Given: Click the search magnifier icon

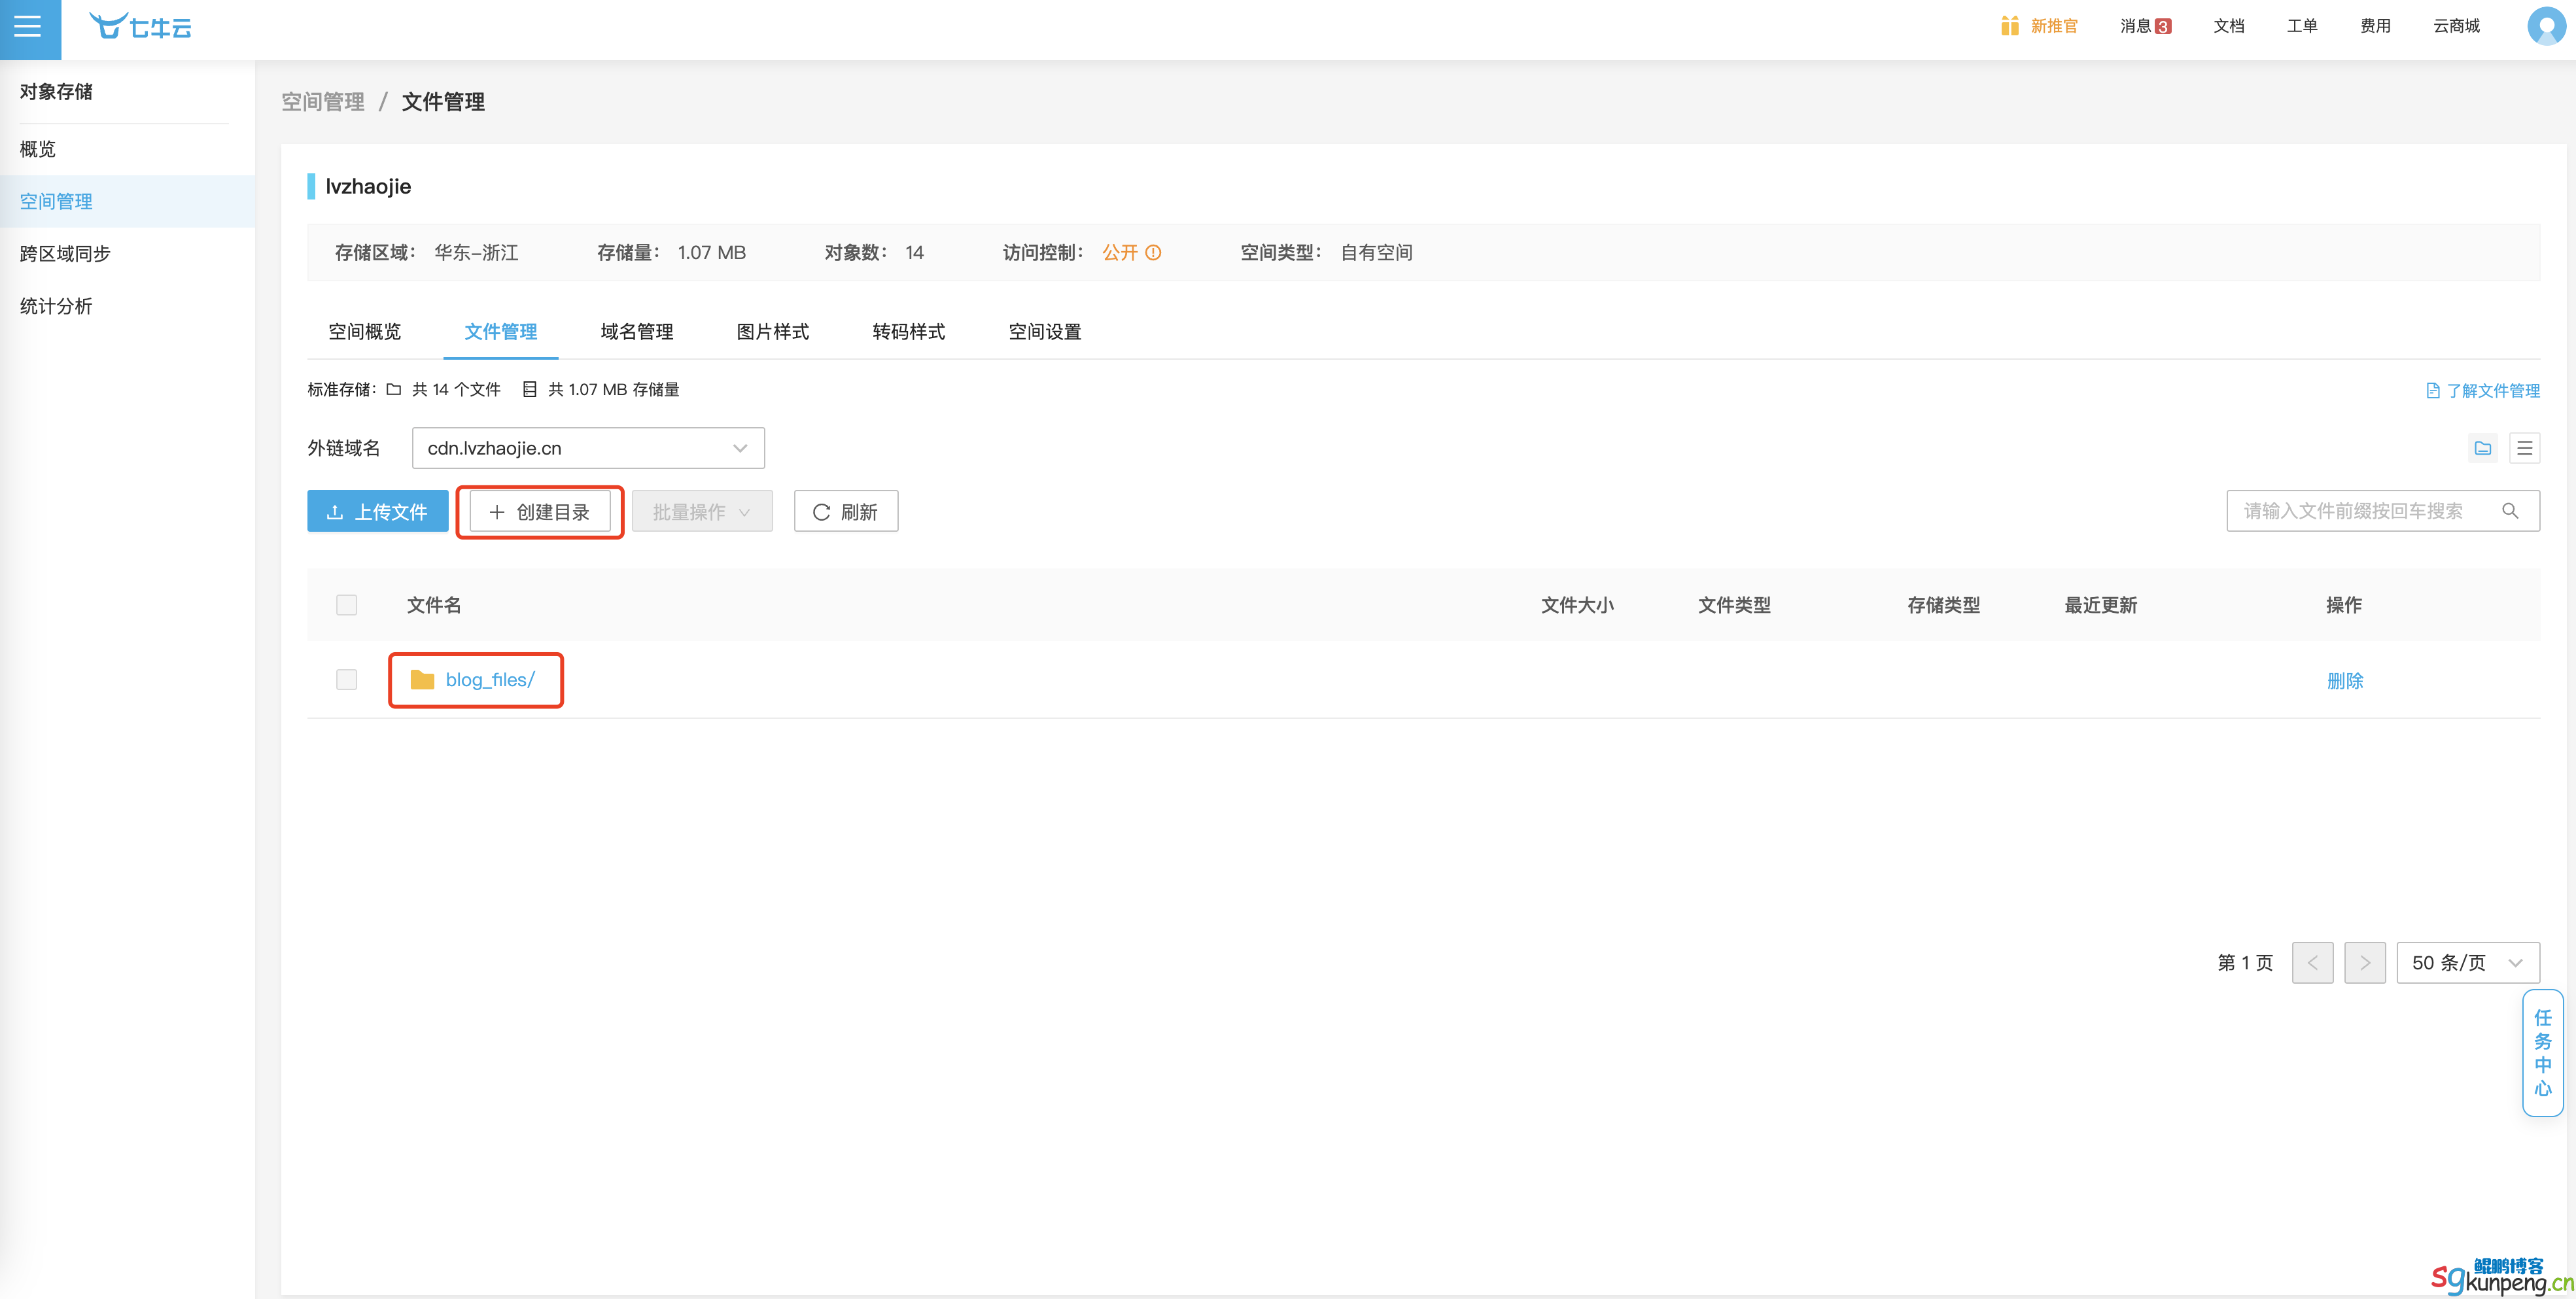Looking at the screenshot, I should [x=2510, y=511].
